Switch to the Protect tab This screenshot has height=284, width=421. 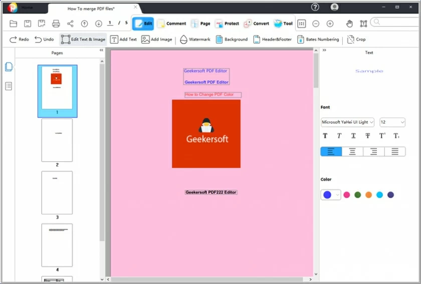click(x=227, y=23)
